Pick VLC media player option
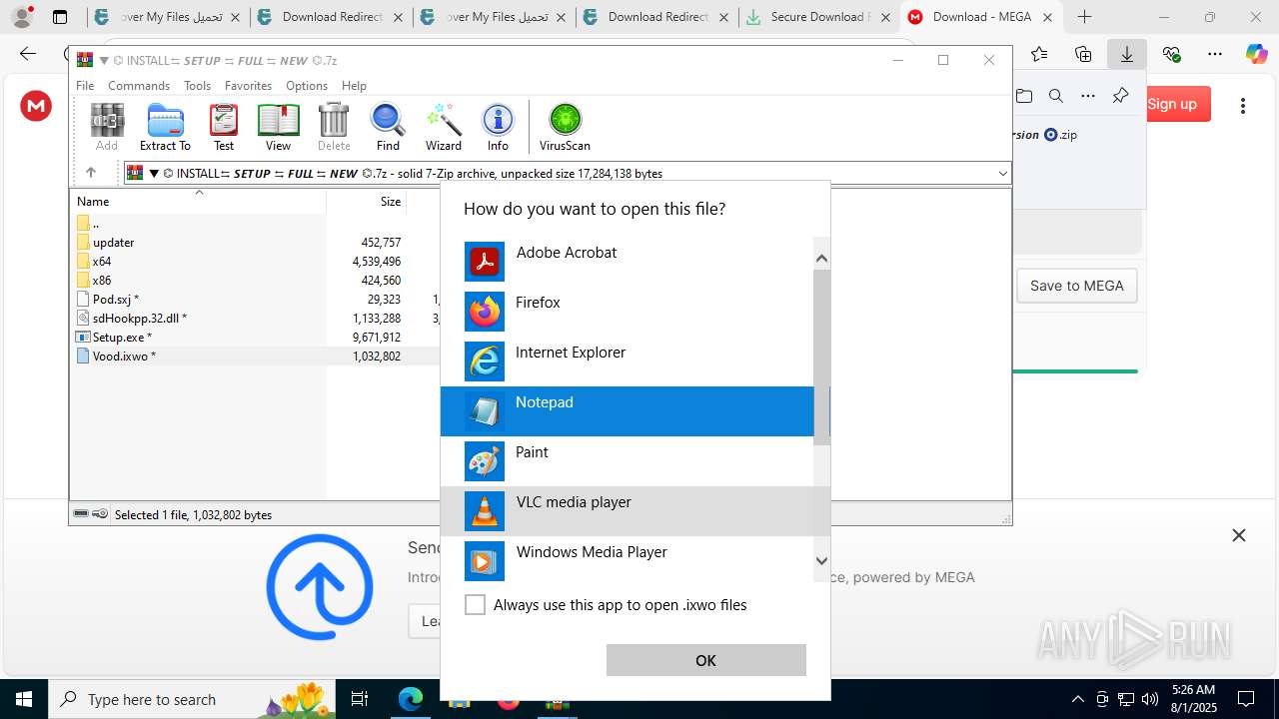The image size is (1279, 719). click(627, 511)
